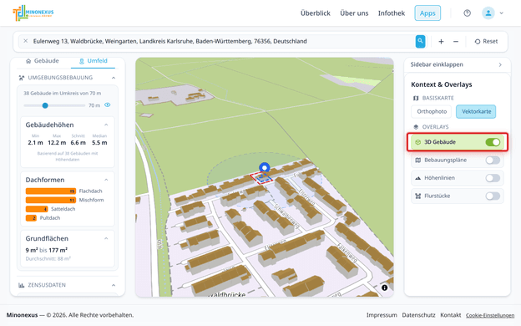Image resolution: width=521 pixels, height=326 pixels.
Task: Zoom in with the plus icon
Action: [x=441, y=42]
